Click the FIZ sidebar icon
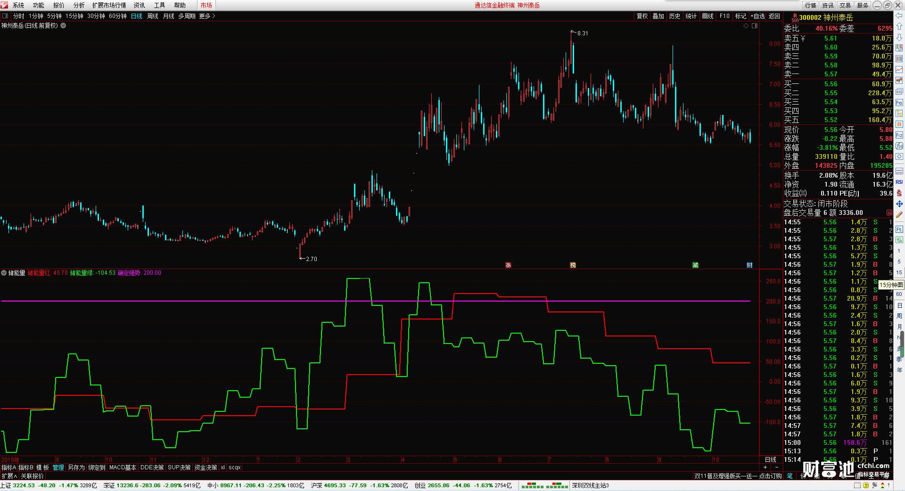This screenshot has width=905, height=491. 899,135
